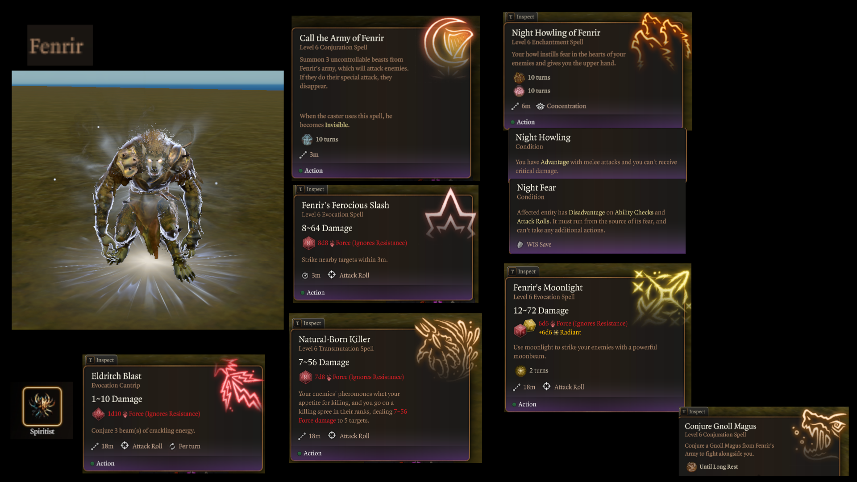Click the Advantage keyword in Night Howling condition

pos(555,162)
